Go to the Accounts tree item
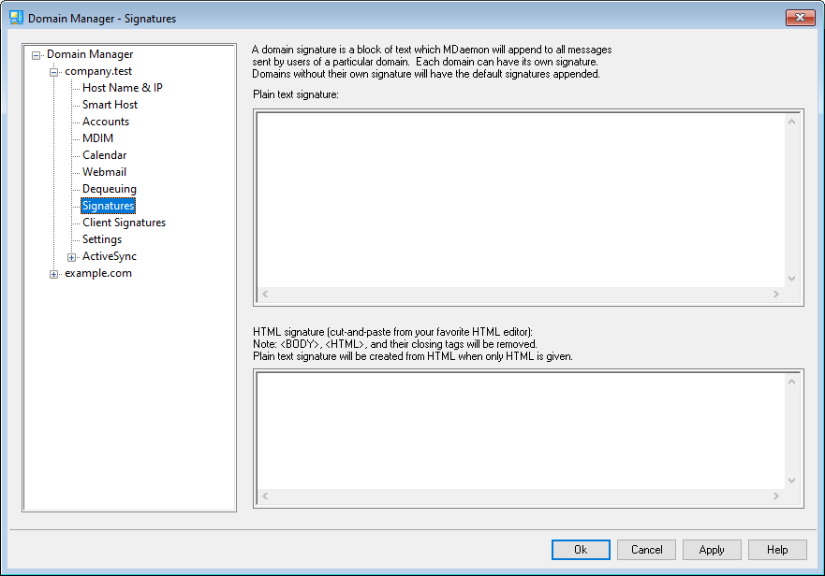 tap(105, 122)
